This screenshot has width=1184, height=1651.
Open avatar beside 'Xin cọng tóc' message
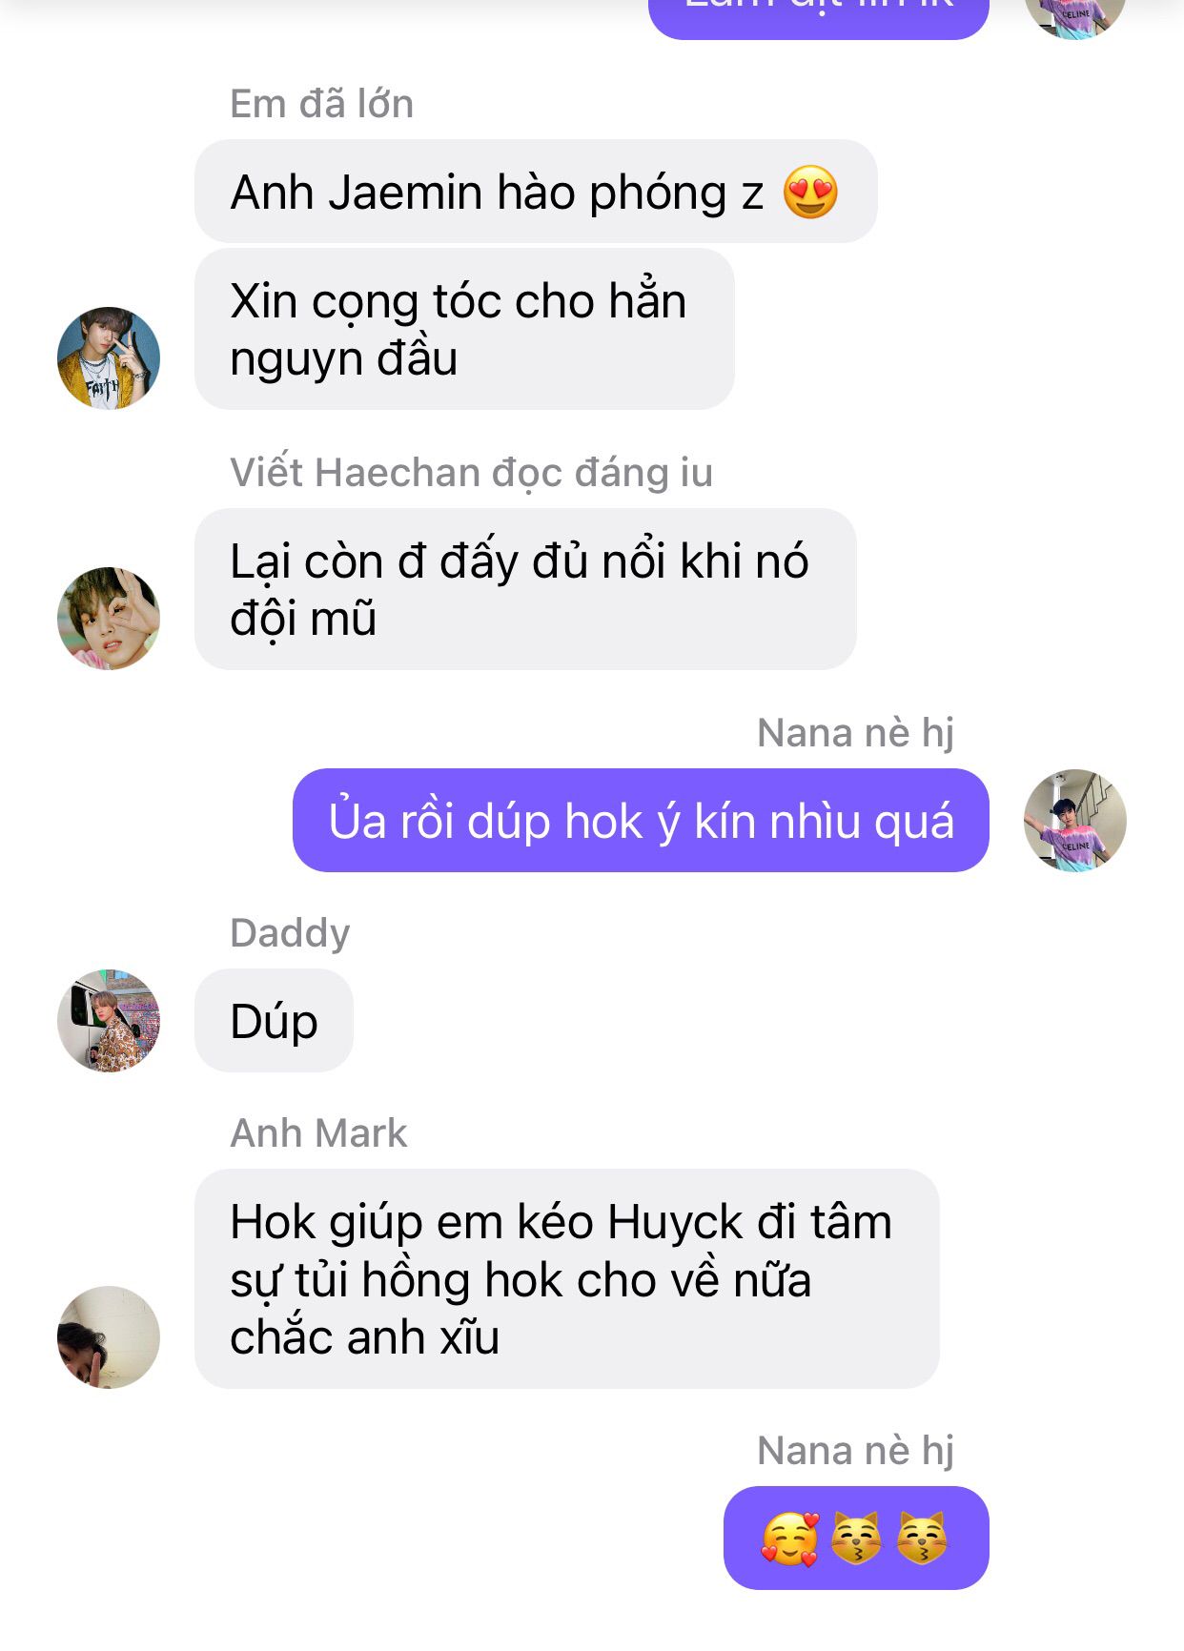point(109,358)
